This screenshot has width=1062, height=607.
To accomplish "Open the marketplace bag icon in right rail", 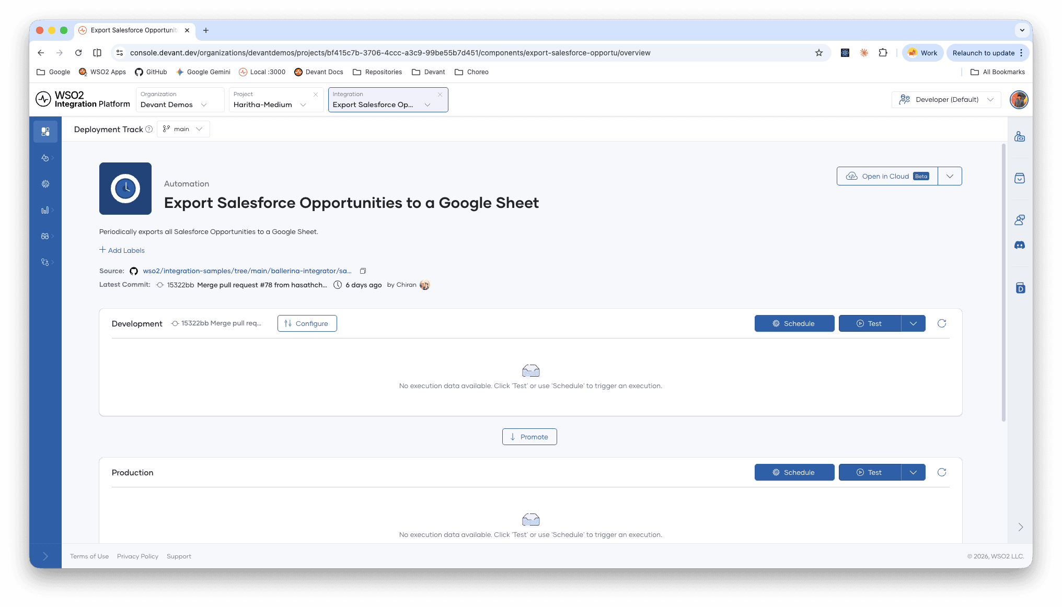I will 1020,178.
